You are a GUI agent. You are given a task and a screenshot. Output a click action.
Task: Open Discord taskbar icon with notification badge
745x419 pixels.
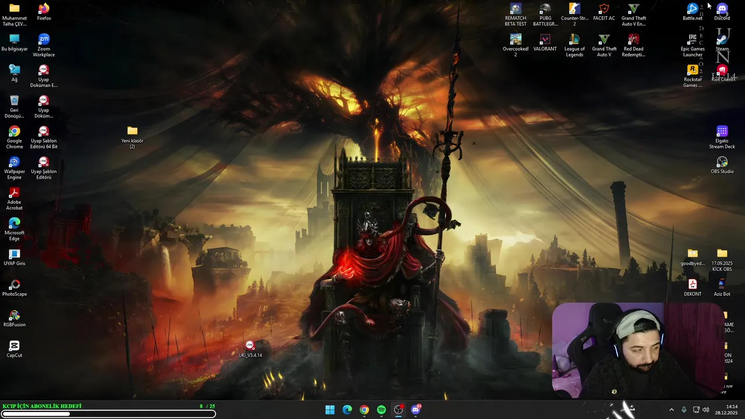[416, 410]
